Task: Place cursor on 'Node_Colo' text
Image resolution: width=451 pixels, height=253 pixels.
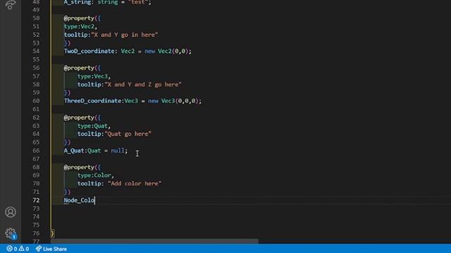Action: click(x=79, y=200)
